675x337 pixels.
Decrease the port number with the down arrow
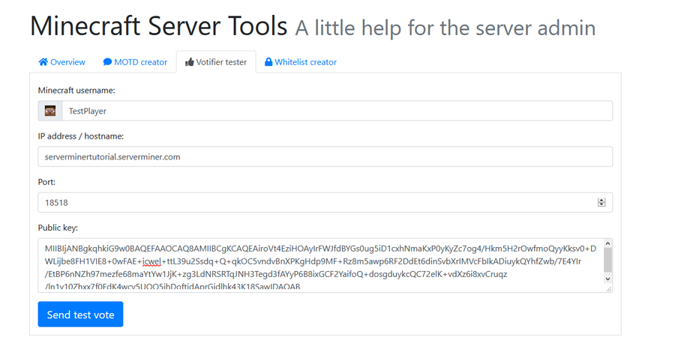click(x=601, y=204)
